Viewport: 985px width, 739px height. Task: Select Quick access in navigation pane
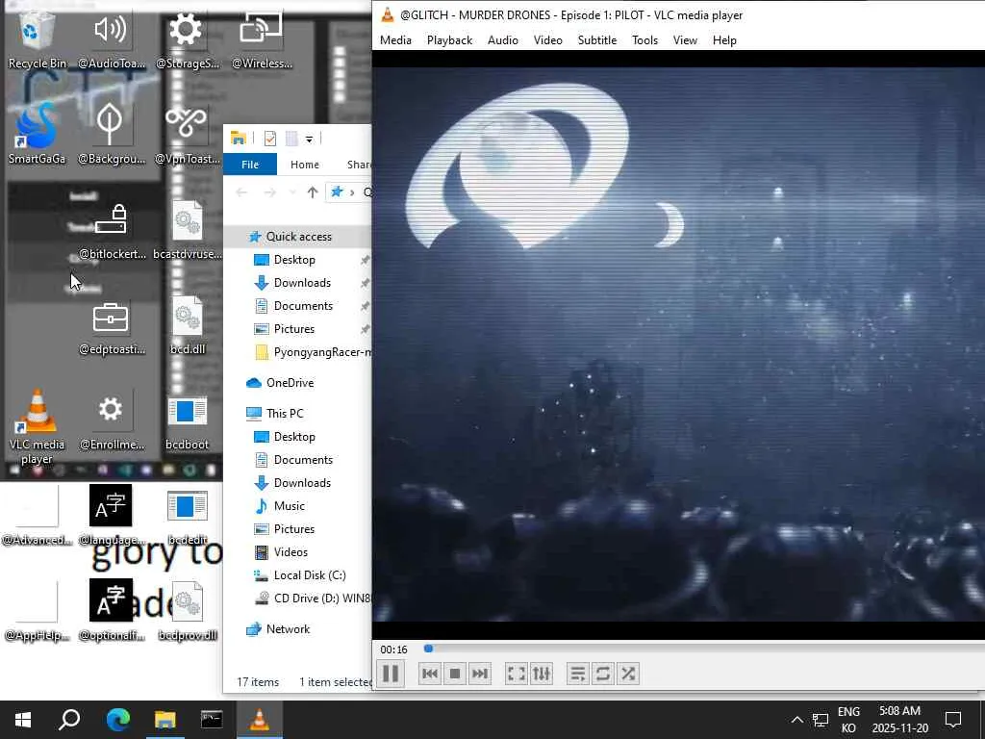pyautogui.click(x=298, y=237)
